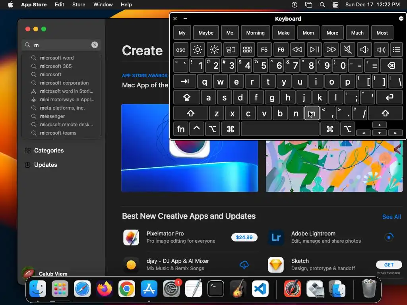Insert the 'Most' typing suggestion
407x305 pixels.
click(x=382, y=33)
